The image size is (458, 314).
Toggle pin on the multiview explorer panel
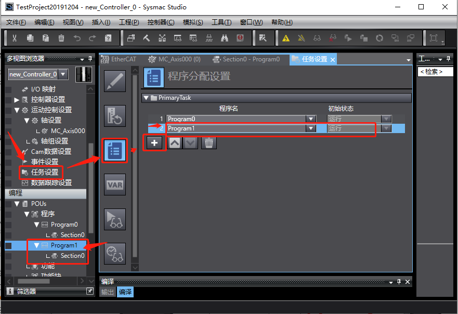click(x=90, y=59)
